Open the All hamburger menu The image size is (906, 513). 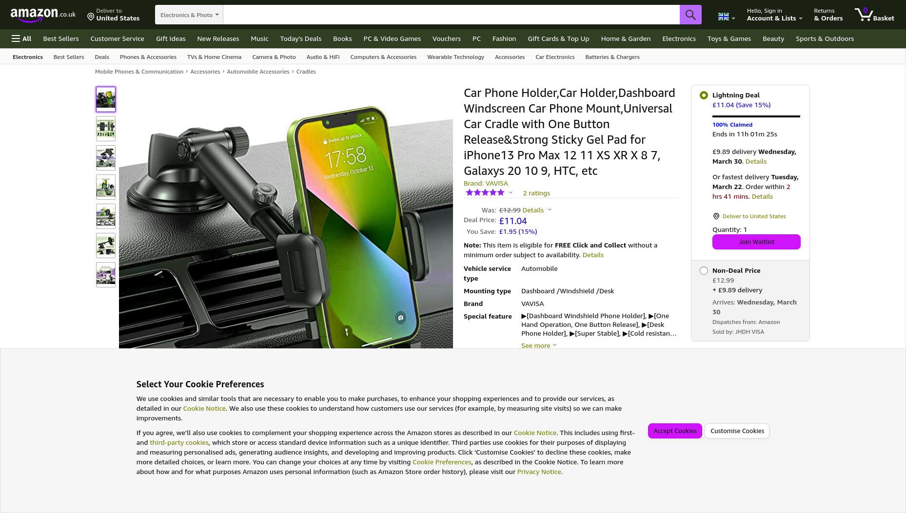21,38
